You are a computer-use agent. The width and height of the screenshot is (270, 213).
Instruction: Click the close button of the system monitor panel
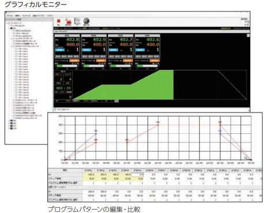248,35
